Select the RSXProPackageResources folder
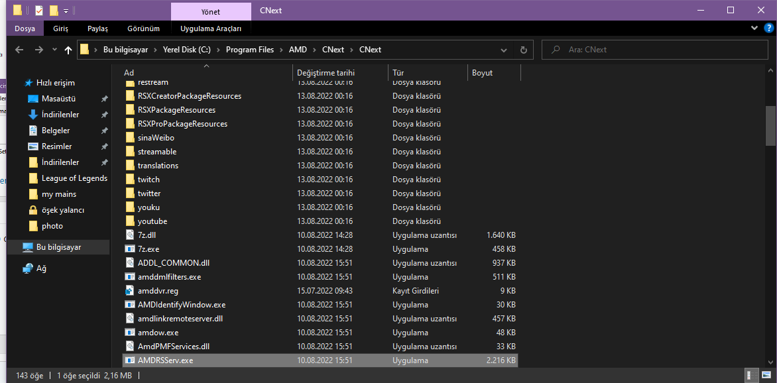 320,123
